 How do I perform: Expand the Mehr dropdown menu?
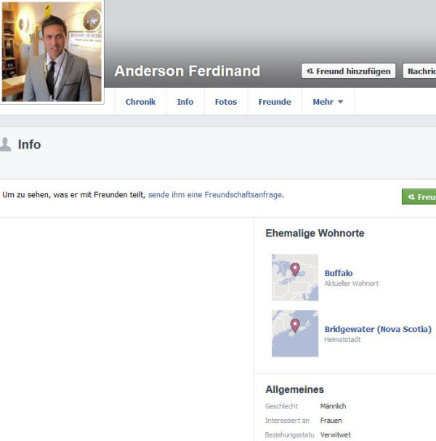328,102
